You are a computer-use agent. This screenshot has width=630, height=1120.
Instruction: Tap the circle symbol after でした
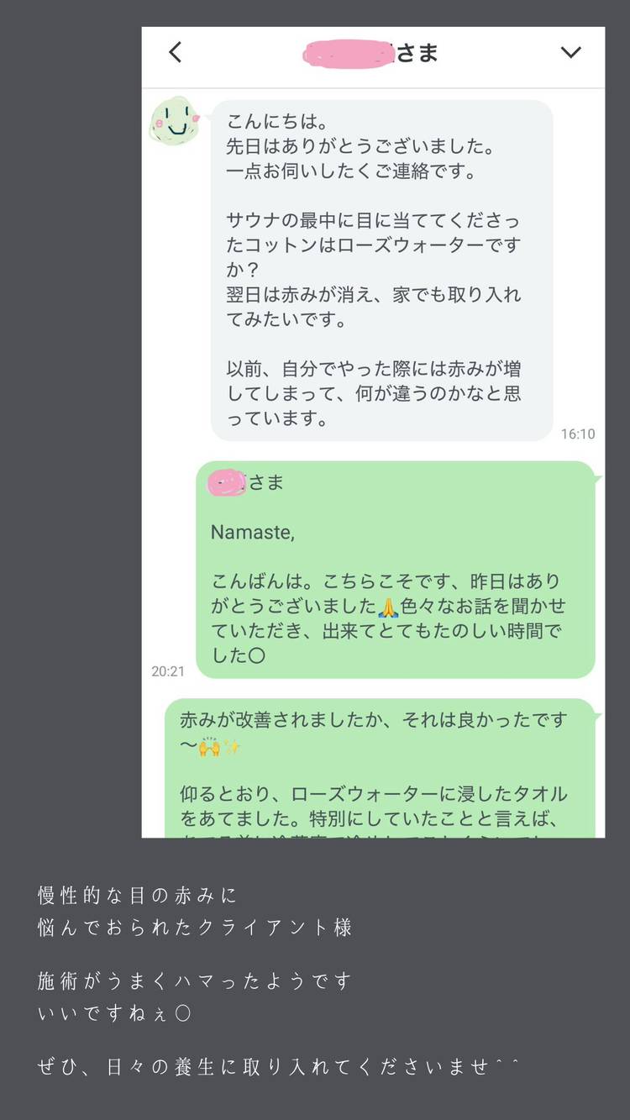(x=257, y=656)
